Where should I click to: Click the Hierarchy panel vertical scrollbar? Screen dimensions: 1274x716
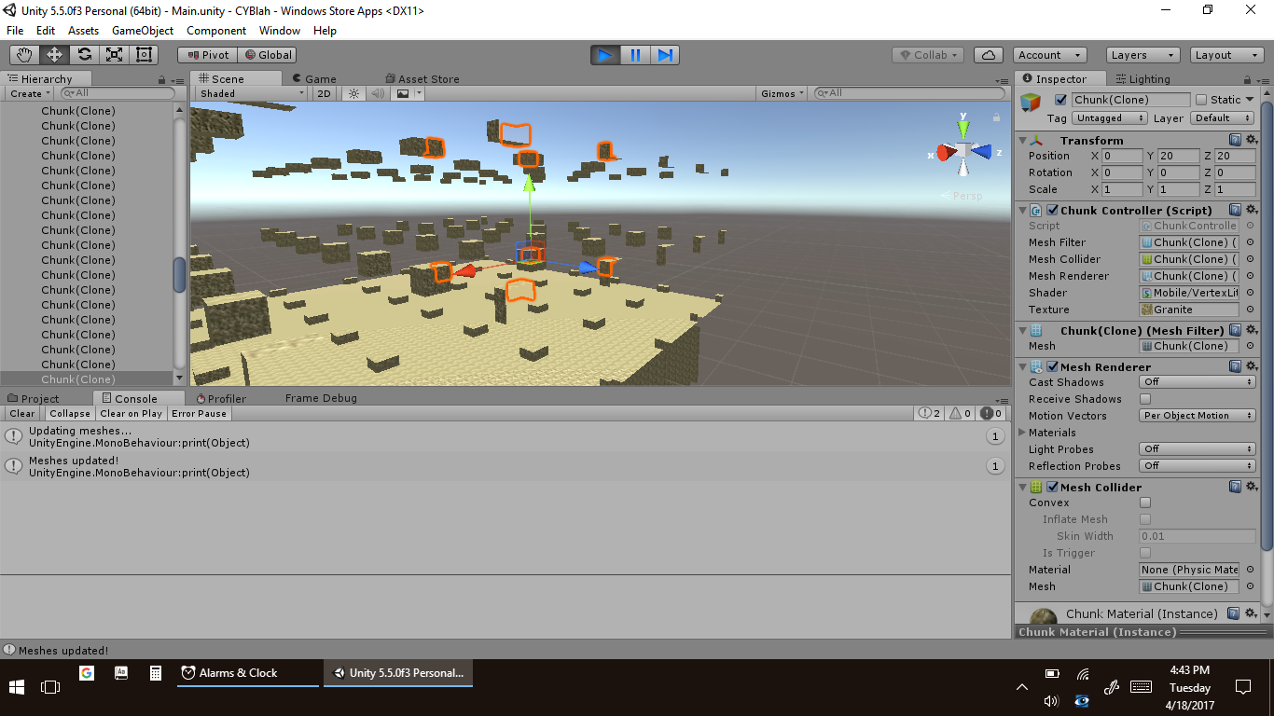coord(179,275)
